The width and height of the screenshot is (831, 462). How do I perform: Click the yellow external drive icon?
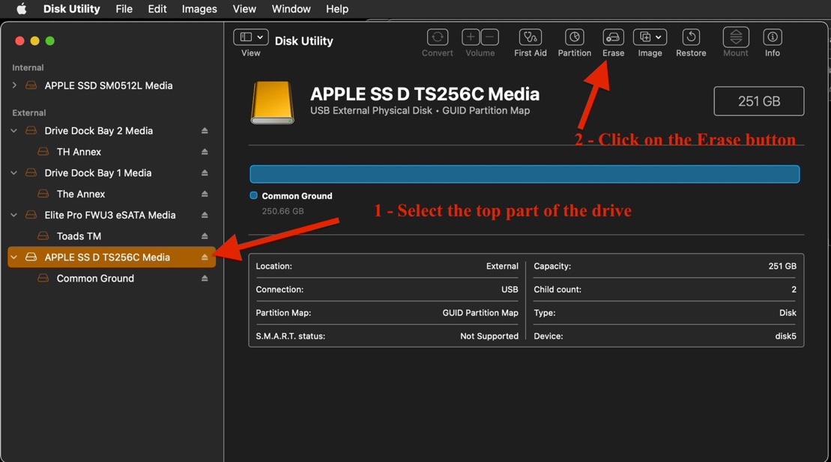(x=273, y=103)
